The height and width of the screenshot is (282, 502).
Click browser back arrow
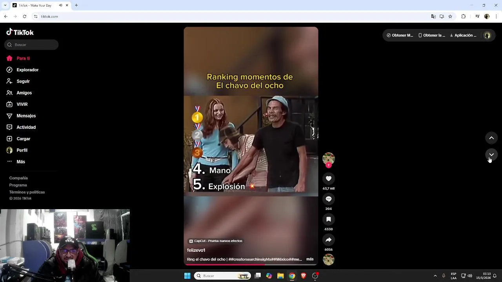(x=5, y=16)
